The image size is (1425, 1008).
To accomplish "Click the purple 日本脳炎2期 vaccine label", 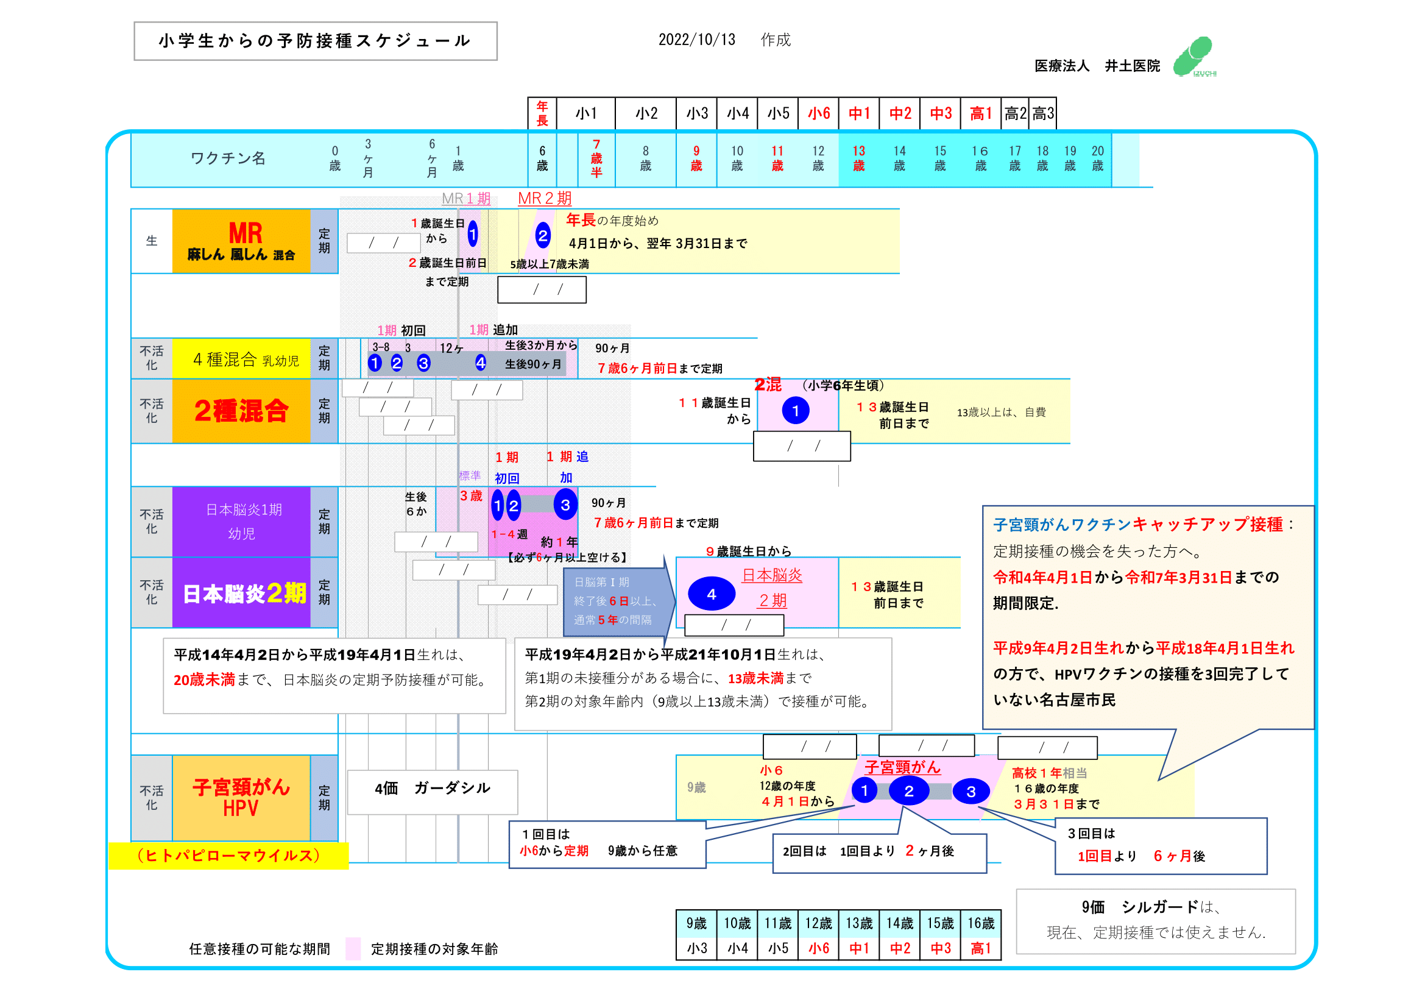I will 241,593.
